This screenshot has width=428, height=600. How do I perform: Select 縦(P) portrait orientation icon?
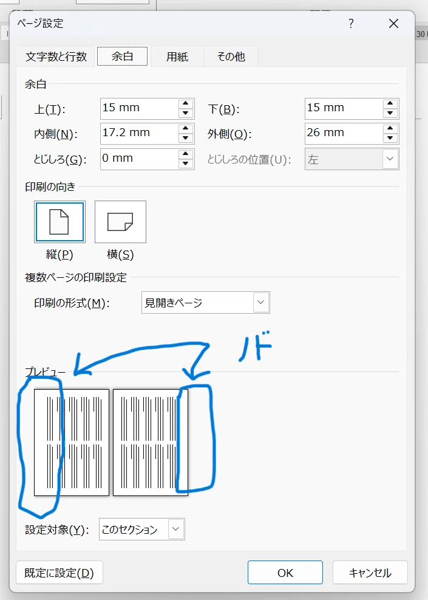click(59, 222)
